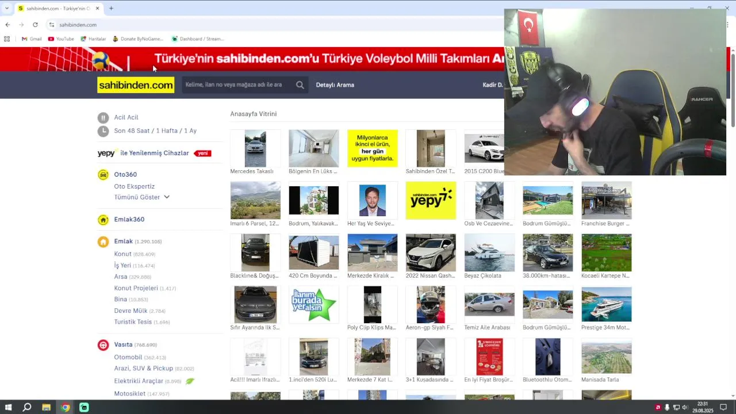Screen dimensions: 736x414
Task: Open the Otomobil subcategory
Action: pos(128,357)
